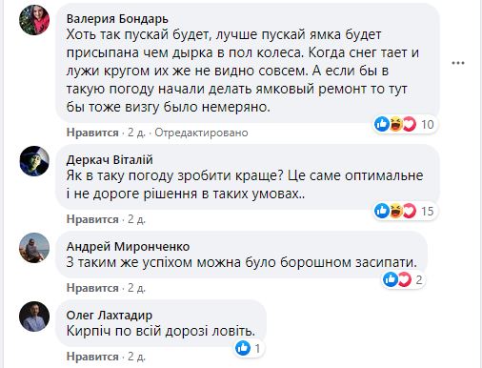
Task: Click Андрей Миронченко's profile photo
Action: click(34, 248)
